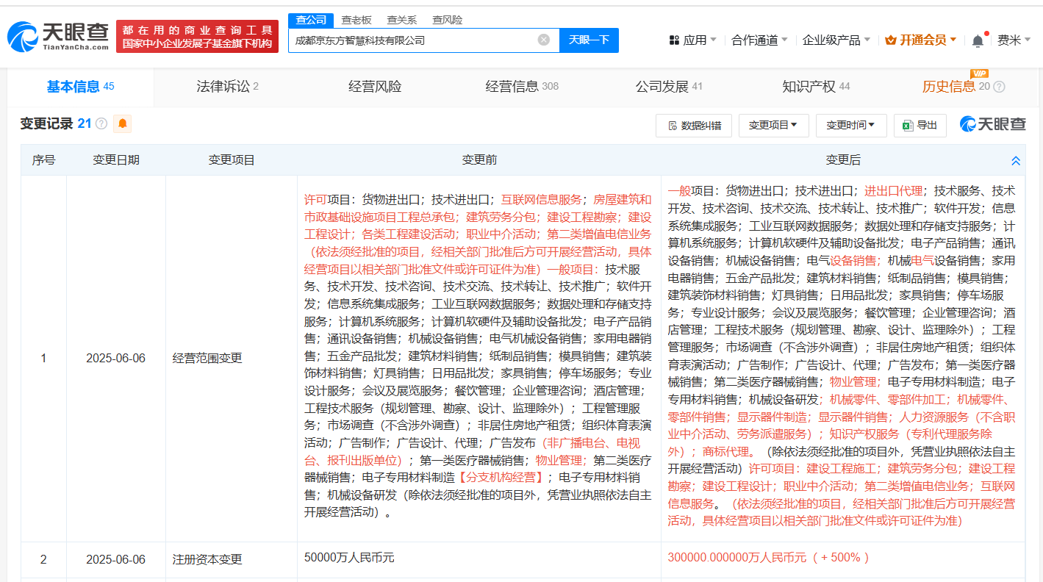This screenshot has height=582, width=1043.
Task: Switch to the 基本信息 tab
Action: tap(80, 87)
